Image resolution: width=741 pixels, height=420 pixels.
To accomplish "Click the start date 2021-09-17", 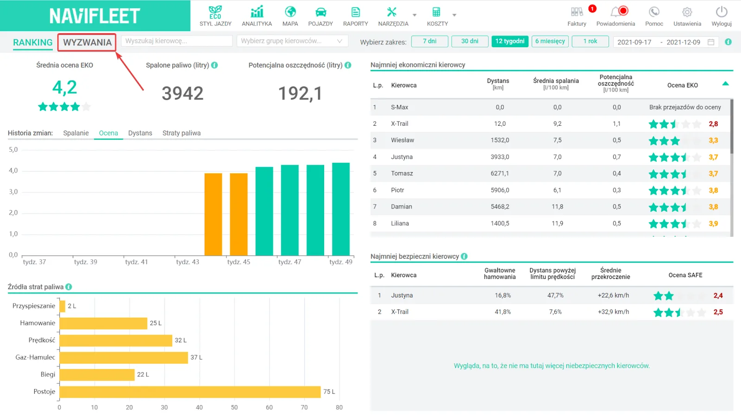I will point(634,42).
